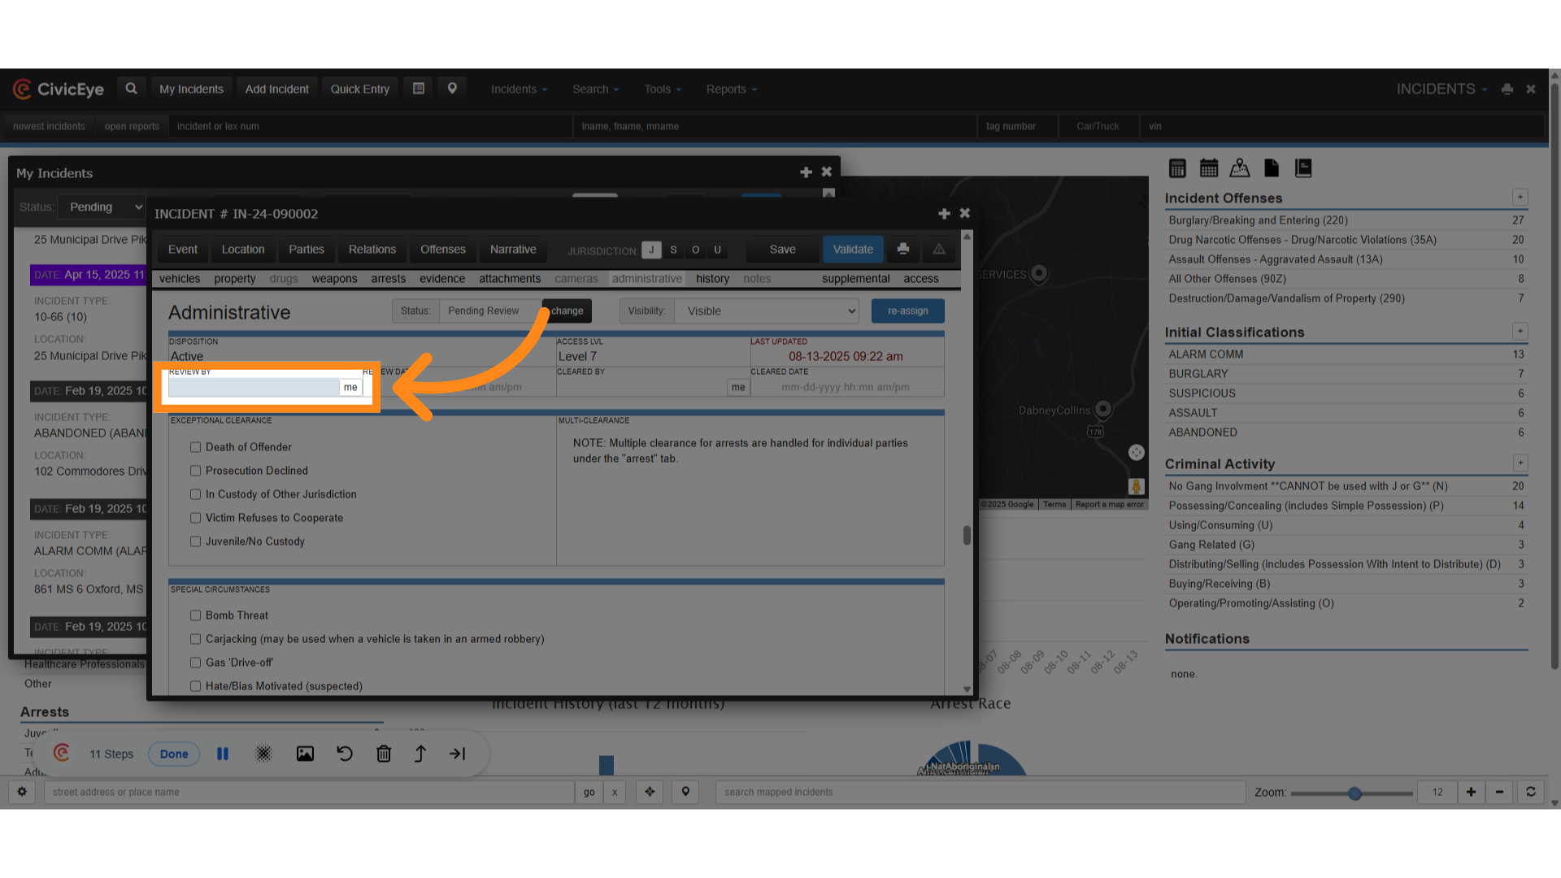The height and width of the screenshot is (878, 1561).
Task: Click the Save button
Action: click(783, 250)
